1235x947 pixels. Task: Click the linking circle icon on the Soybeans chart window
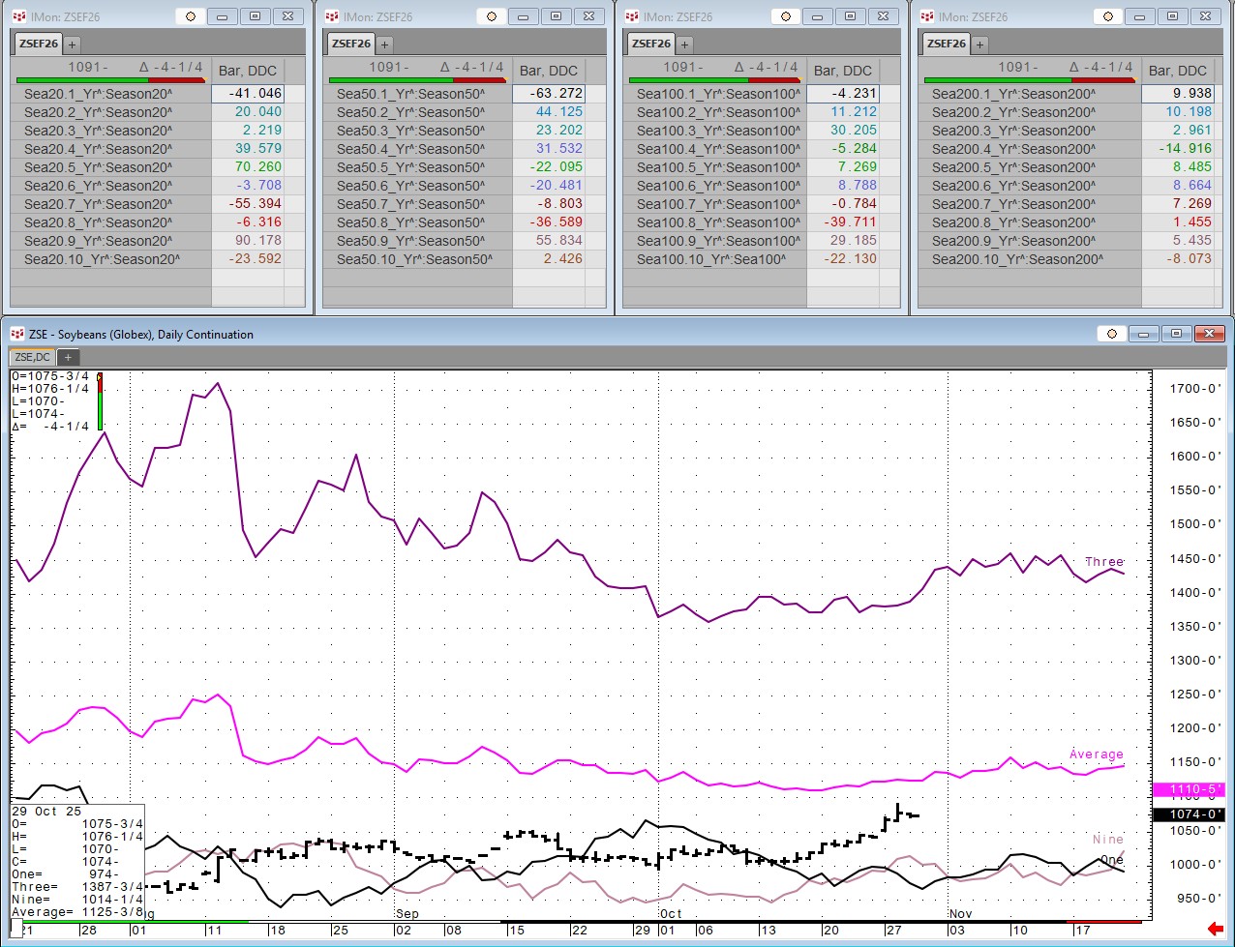(x=1111, y=333)
